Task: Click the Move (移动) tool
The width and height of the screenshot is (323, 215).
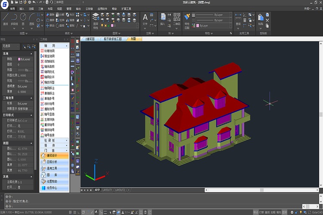Action: coord(50,25)
